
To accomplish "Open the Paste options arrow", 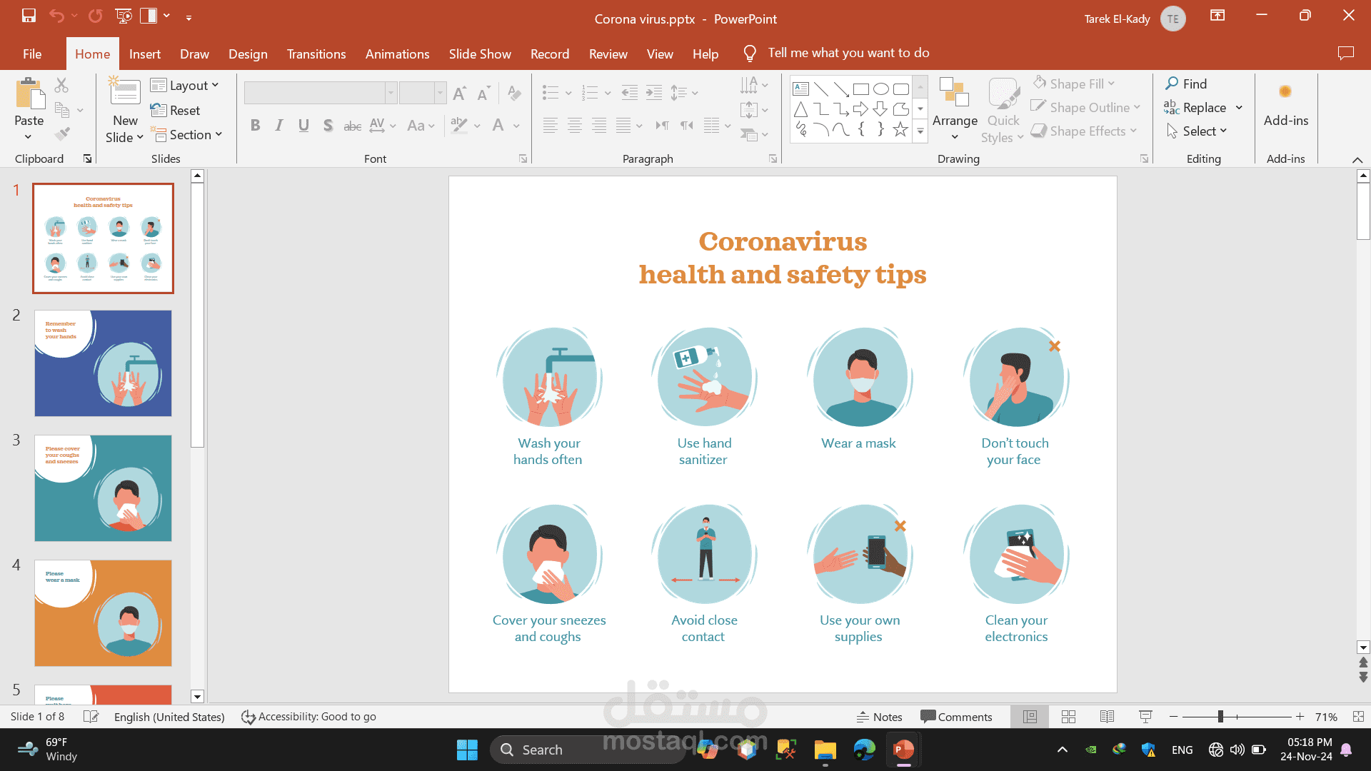I will click(29, 136).
